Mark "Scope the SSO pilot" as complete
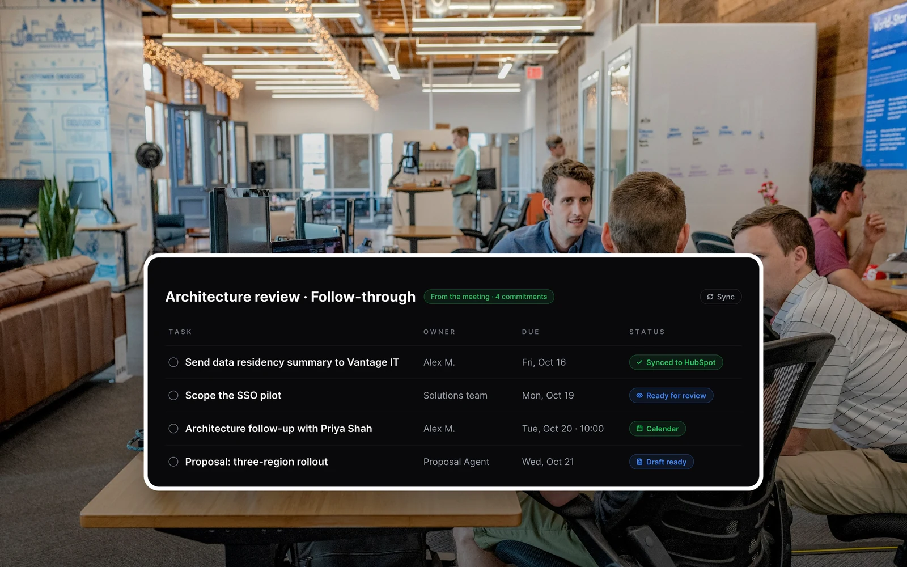The height and width of the screenshot is (567, 907). pyautogui.click(x=173, y=395)
